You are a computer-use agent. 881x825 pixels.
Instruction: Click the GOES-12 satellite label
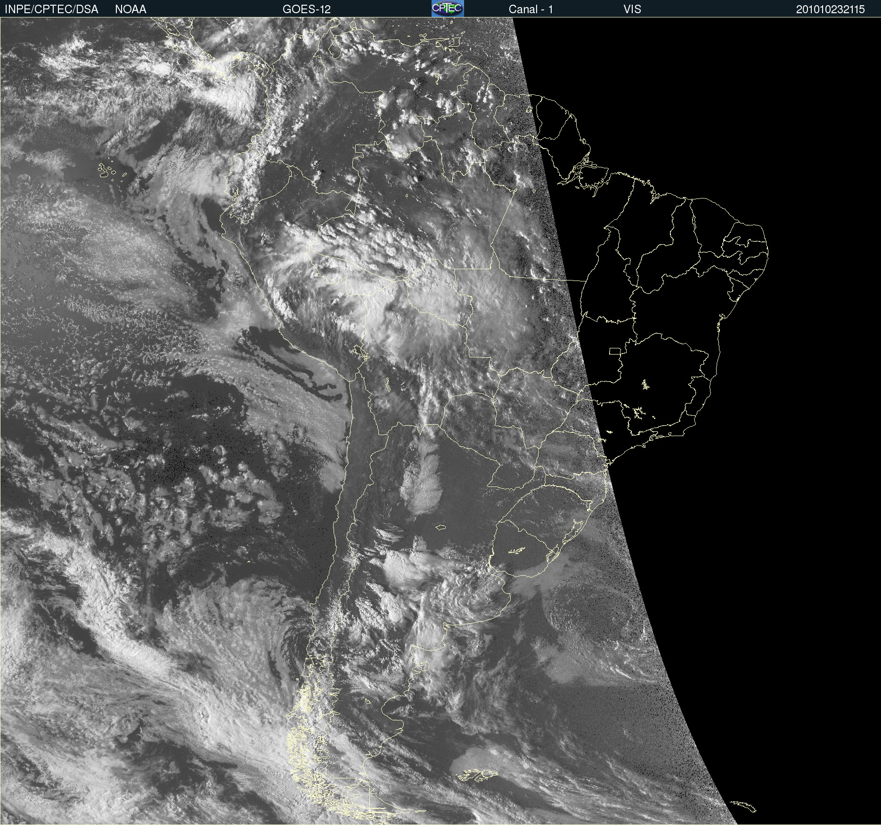point(307,9)
